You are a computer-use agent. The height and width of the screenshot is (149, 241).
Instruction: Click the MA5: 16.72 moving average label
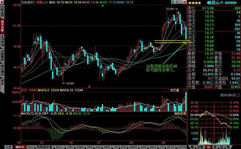[x=56, y=2]
